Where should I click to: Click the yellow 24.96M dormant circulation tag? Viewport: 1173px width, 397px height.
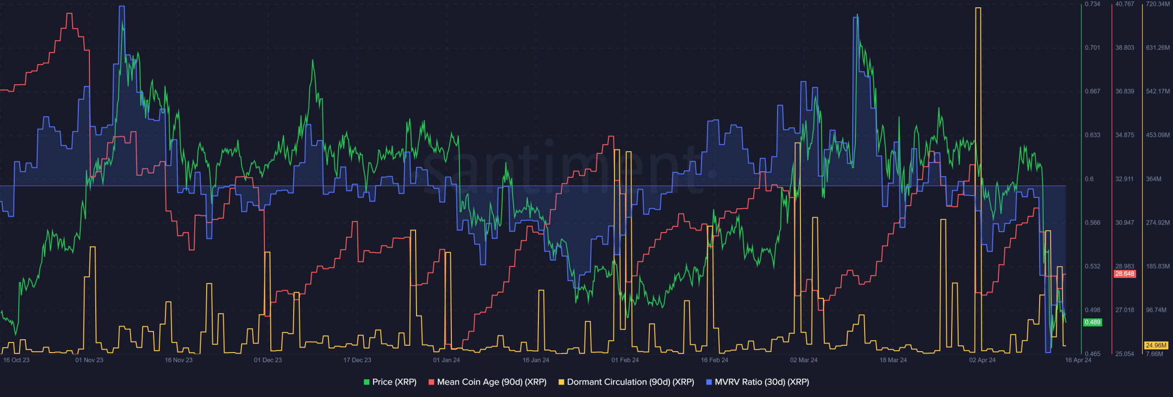(1156, 345)
